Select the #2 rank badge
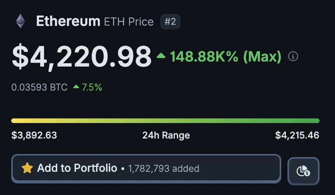335x195 pixels. (x=170, y=22)
